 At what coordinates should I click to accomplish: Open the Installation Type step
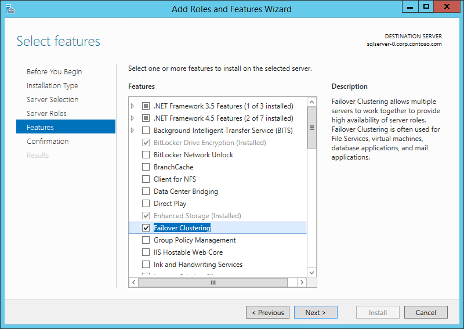click(52, 86)
